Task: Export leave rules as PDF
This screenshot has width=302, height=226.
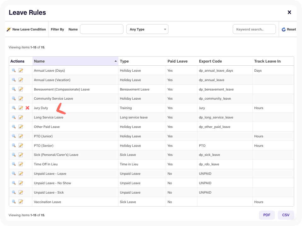Action: pos(267,215)
